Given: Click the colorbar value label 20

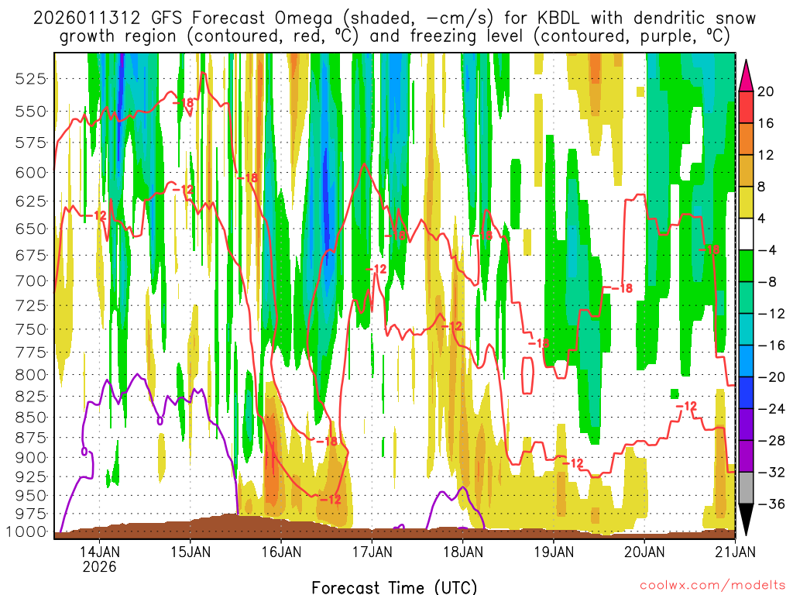Looking at the screenshot, I should (x=766, y=91).
